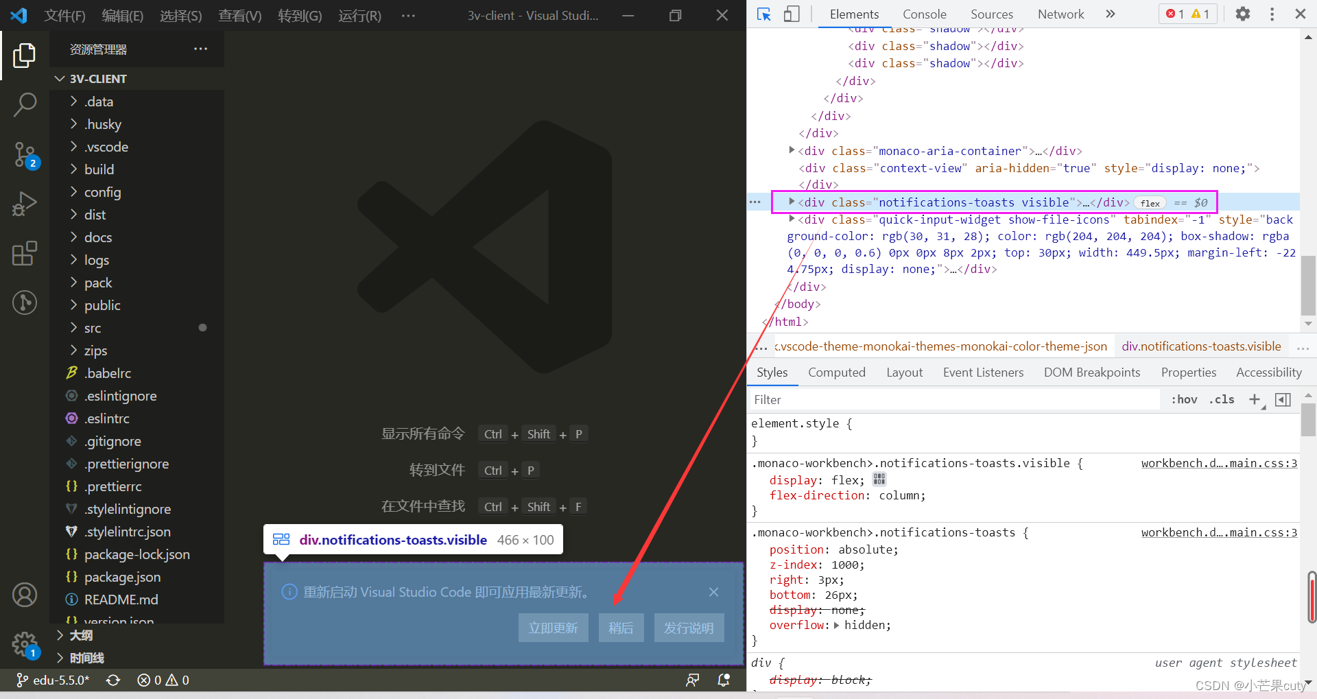Switch to the Network tab in DevTools

pyautogui.click(x=1060, y=14)
